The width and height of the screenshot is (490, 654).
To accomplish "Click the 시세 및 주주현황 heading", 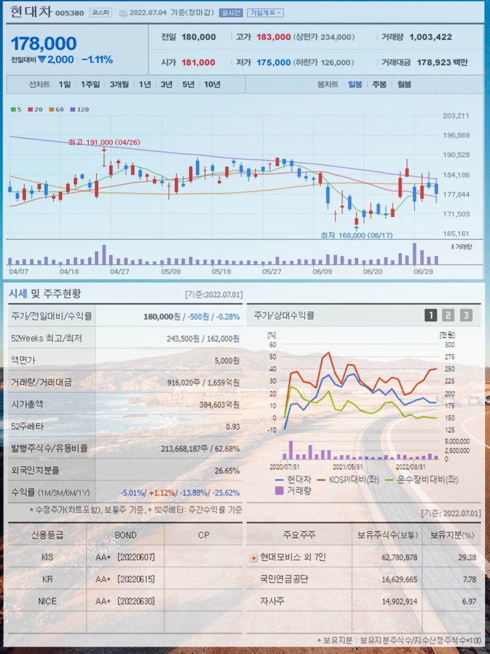I will point(45,294).
